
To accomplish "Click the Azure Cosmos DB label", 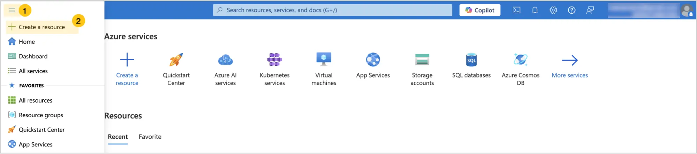I will pos(521,79).
